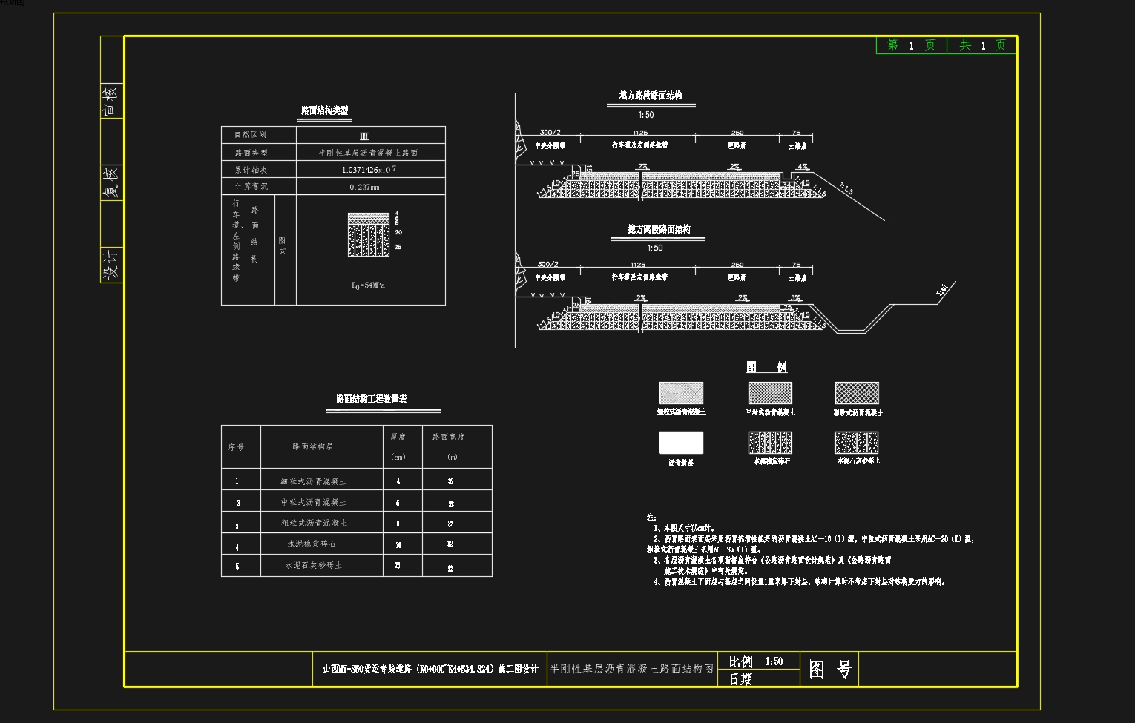
Task: Click the 路面结构类型 table title
Action: click(325, 111)
